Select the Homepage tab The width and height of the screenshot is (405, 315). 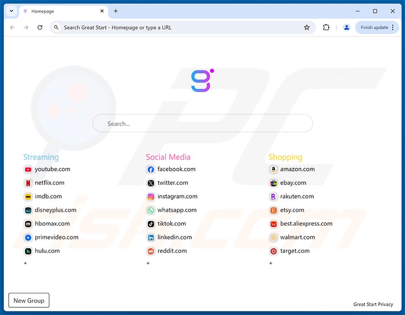pyautogui.click(x=63, y=11)
